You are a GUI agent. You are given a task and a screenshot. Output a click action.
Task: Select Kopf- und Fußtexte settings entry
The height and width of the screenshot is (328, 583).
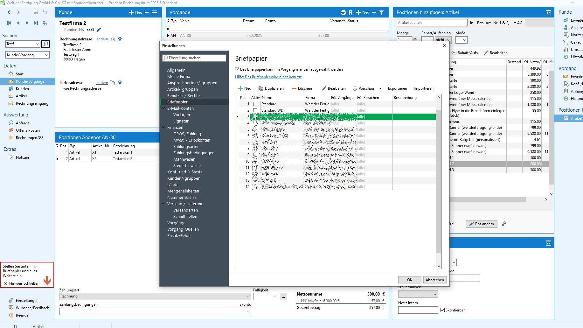point(185,172)
